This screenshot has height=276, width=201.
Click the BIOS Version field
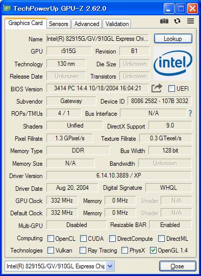(97, 88)
